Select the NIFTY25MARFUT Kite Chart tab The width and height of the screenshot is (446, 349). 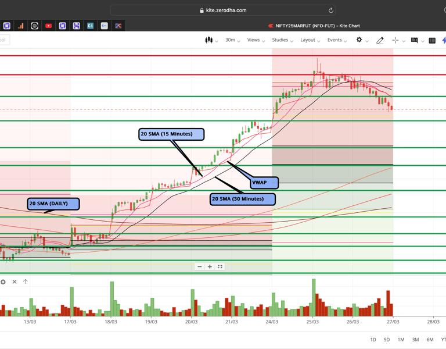point(314,26)
